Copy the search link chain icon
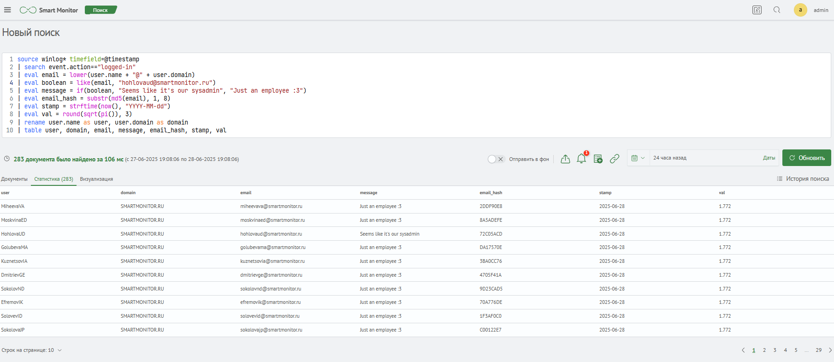Image resolution: width=834 pixels, height=362 pixels. point(615,159)
